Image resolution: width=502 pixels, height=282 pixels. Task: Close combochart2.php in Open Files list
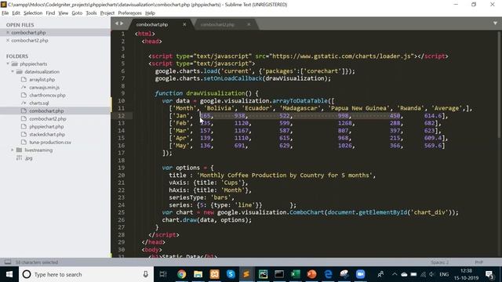[8, 41]
